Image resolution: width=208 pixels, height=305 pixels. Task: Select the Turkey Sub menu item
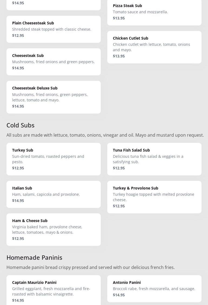pyautogui.click(x=53, y=159)
